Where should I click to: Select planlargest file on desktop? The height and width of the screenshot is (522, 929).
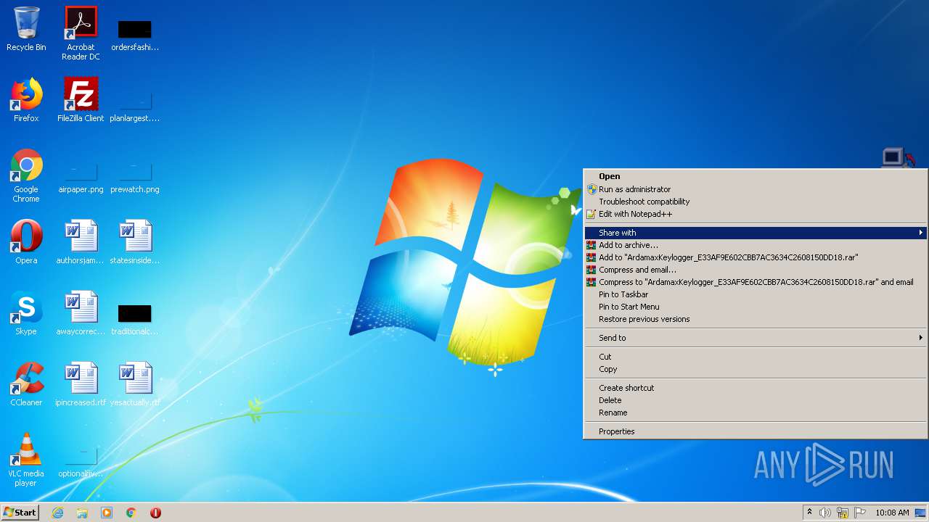(135, 107)
